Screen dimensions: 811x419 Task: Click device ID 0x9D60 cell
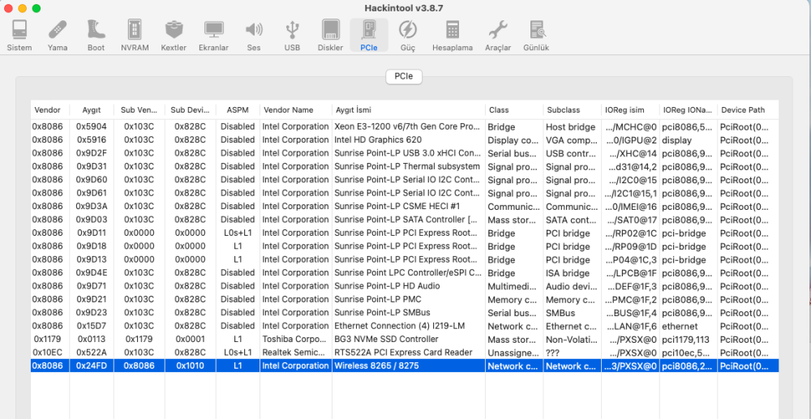pyautogui.click(x=92, y=180)
